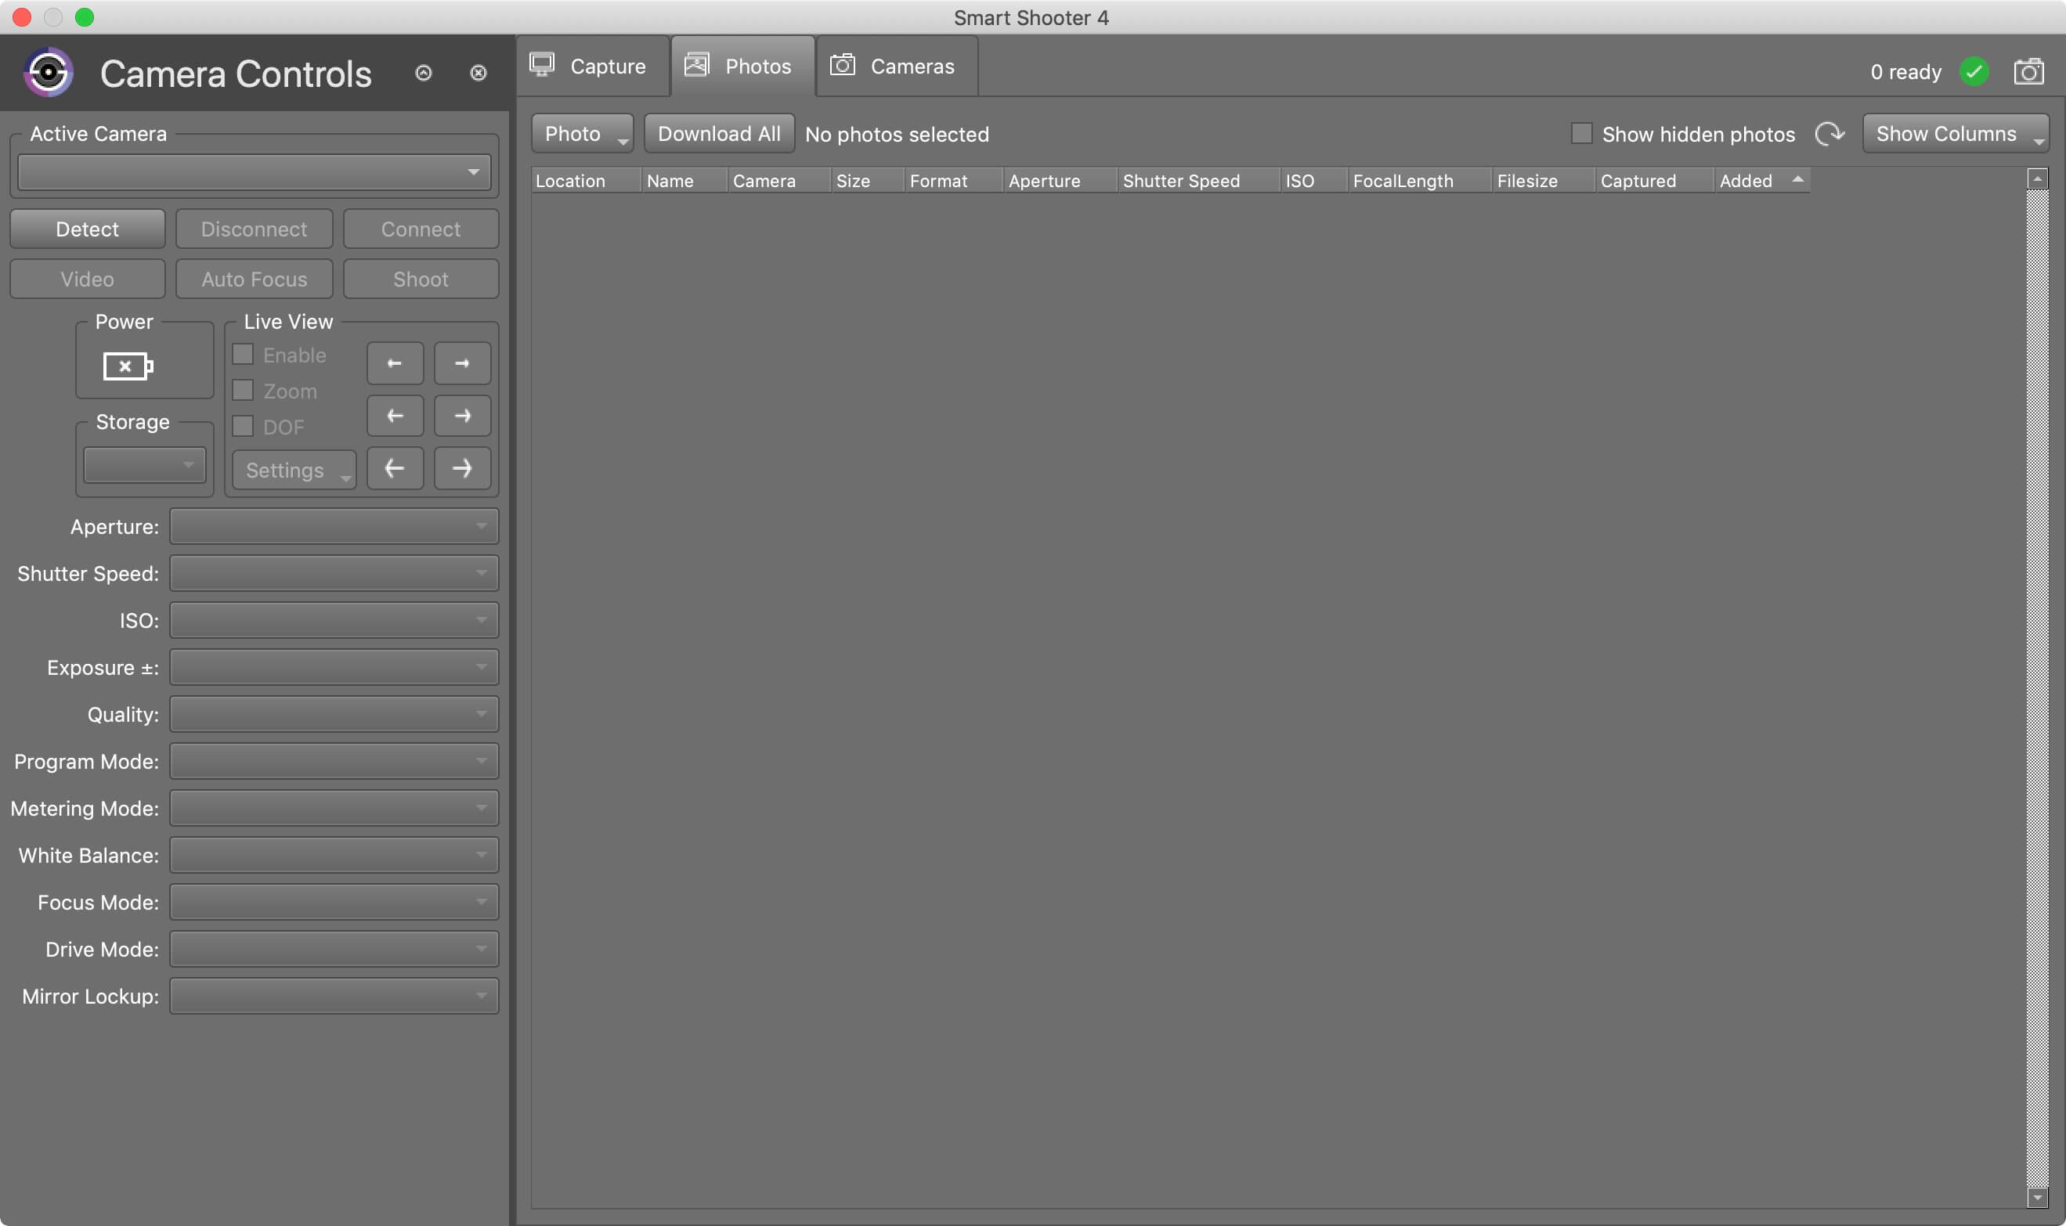Open the Drive Mode dropdown
Viewport: 2066px width, 1226px height.
click(x=334, y=949)
